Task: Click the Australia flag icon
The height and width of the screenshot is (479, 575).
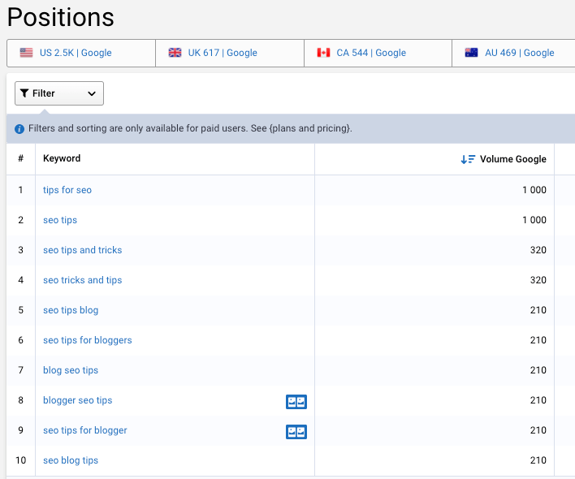Action: 471,53
